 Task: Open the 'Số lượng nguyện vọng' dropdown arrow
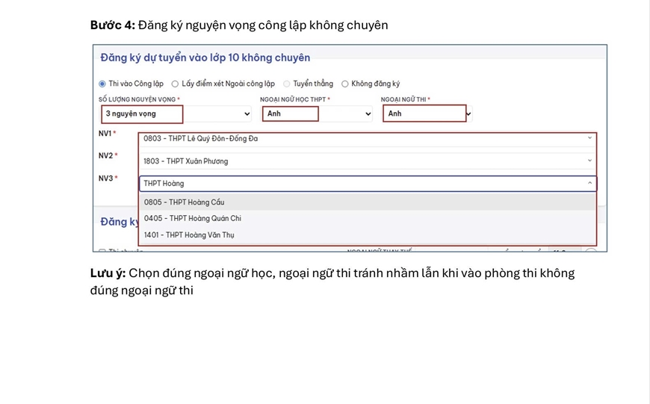[247, 114]
